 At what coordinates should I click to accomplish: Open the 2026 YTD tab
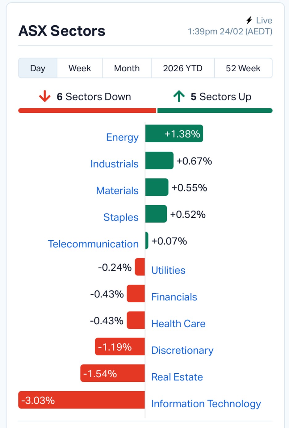pos(183,68)
